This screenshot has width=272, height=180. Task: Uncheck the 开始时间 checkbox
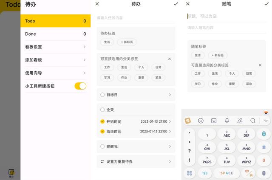tap(102, 121)
